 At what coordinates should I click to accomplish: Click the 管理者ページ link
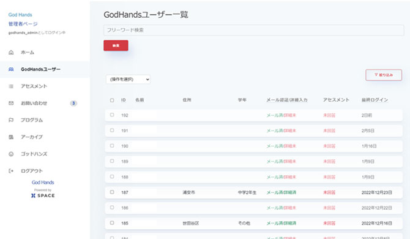(23, 24)
